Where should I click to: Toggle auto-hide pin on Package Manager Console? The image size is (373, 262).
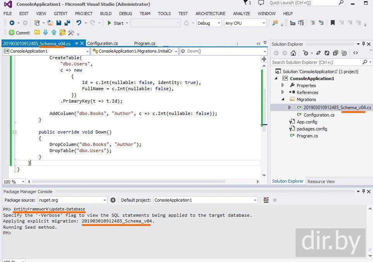click(364, 192)
